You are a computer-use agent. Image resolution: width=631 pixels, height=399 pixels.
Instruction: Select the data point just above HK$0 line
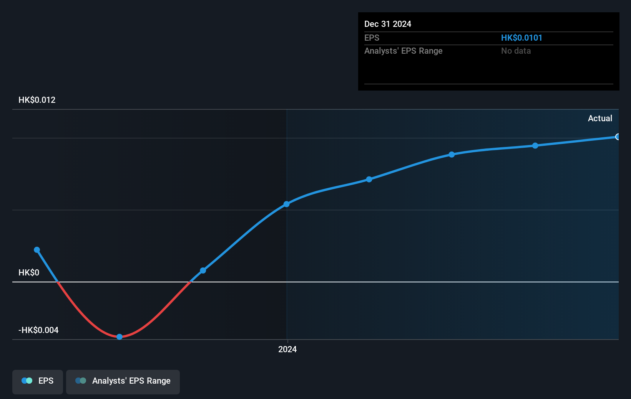(x=203, y=270)
